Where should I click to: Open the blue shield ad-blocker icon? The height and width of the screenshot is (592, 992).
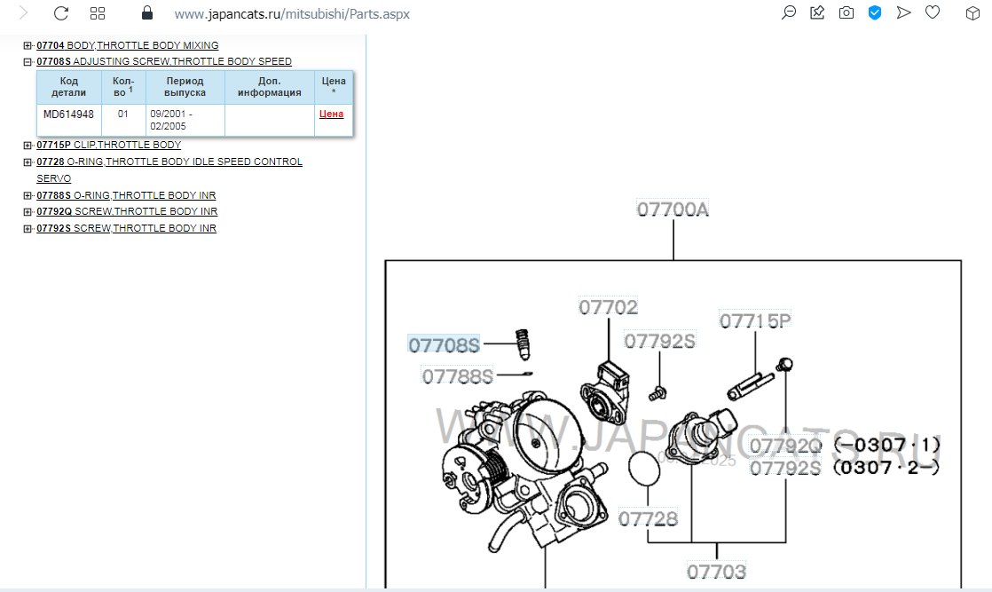pyautogui.click(x=875, y=12)
